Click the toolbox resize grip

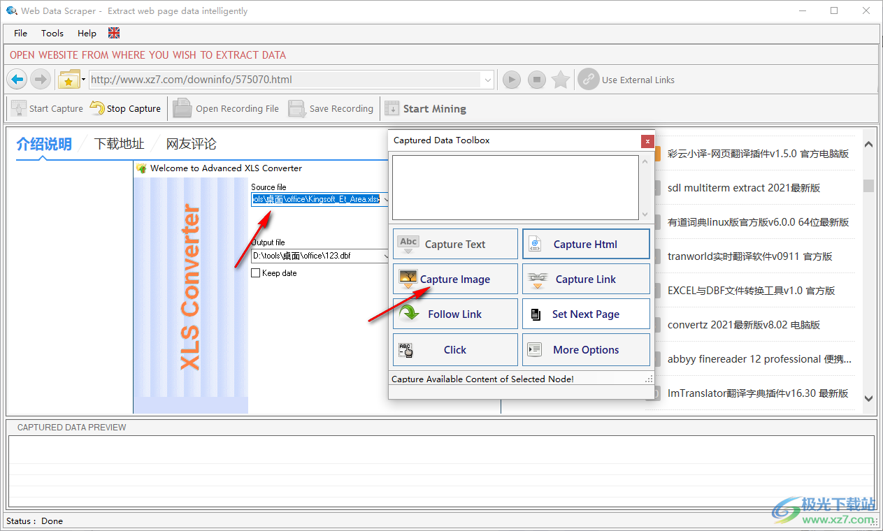tap(649, 379)
